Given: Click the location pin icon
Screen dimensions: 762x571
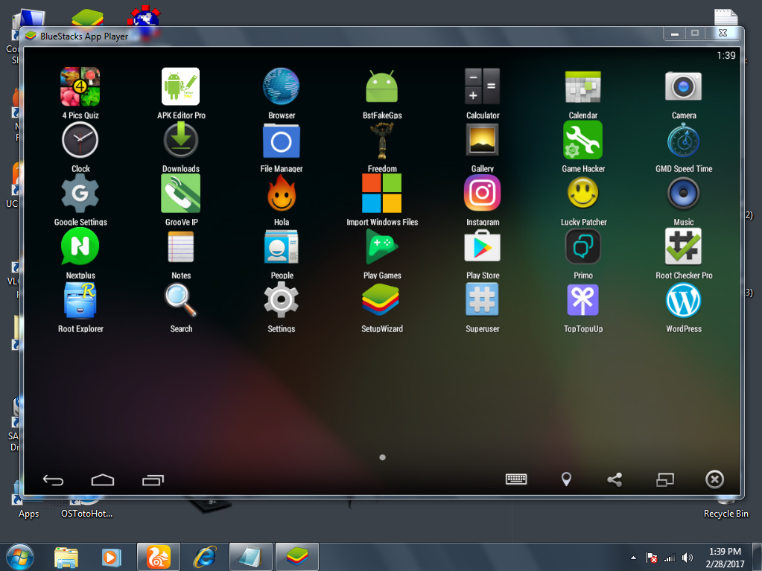Looking at the screenshot, I should pyautogui.click(x=566, y=479).
